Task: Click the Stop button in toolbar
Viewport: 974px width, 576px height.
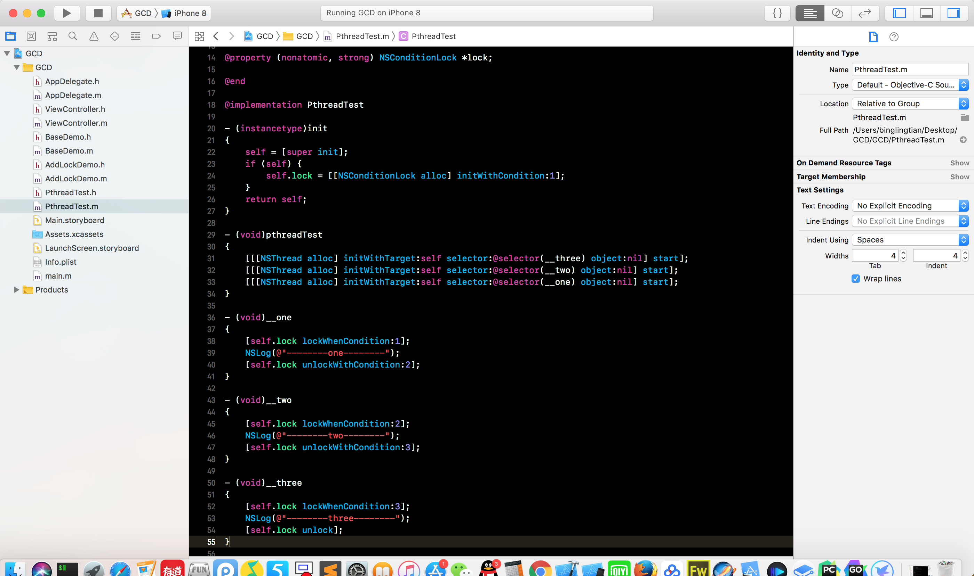Action: click(98, 13)
